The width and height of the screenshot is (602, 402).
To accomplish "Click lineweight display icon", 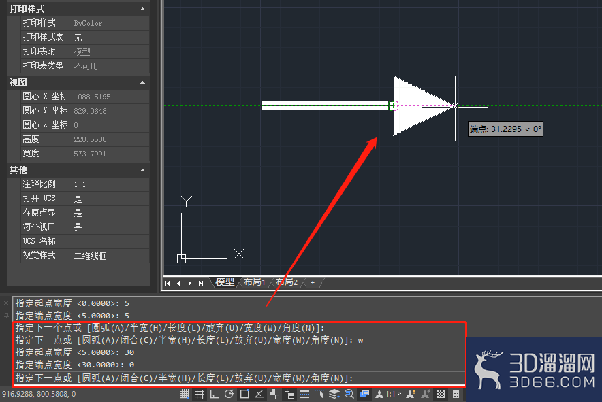I will tap(304, 394).
